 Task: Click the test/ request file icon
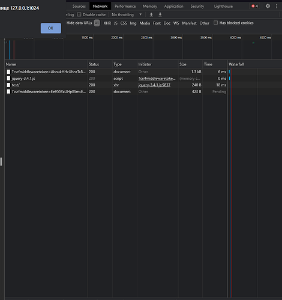(8, 85)
